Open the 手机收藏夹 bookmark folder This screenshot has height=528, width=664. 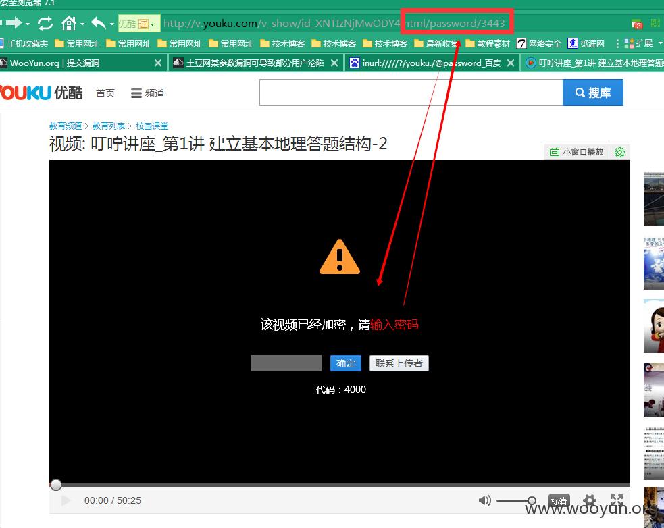[x=24, y=43]
